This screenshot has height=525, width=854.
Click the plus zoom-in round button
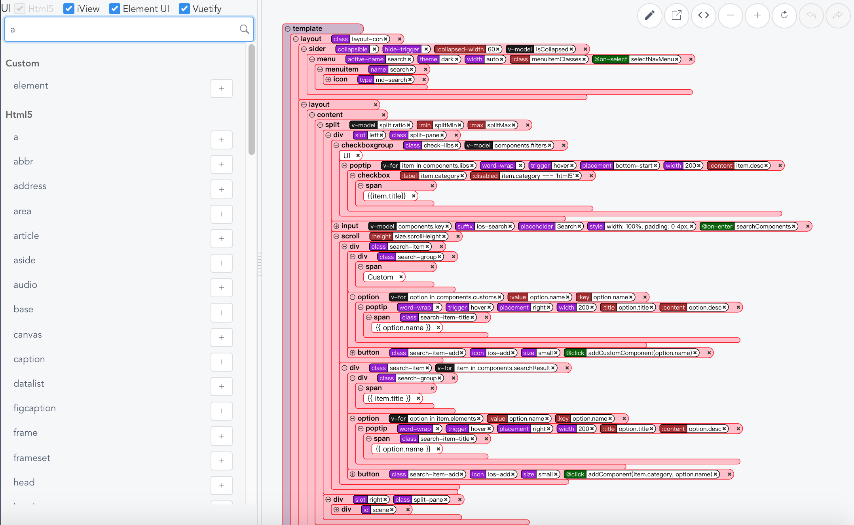(x=757, y=15)
